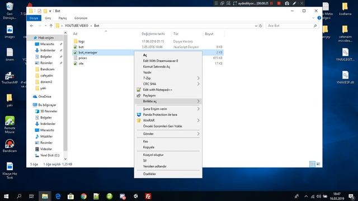Click the taskbar clock and date
This screenshot has width=358, height=201.
337,196
